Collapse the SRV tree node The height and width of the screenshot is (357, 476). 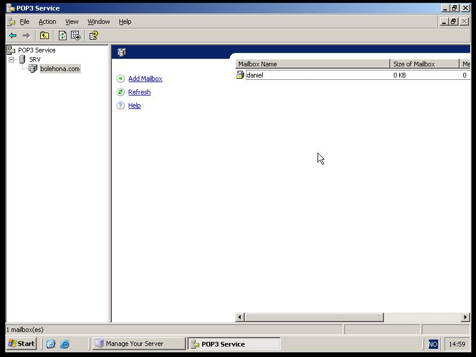(x=12, y=59)
